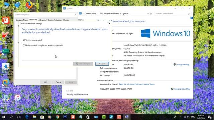Viewport: 214px width, 120px height.
Task: Read the Microsoft Software License Terms link
Action: 137,84
